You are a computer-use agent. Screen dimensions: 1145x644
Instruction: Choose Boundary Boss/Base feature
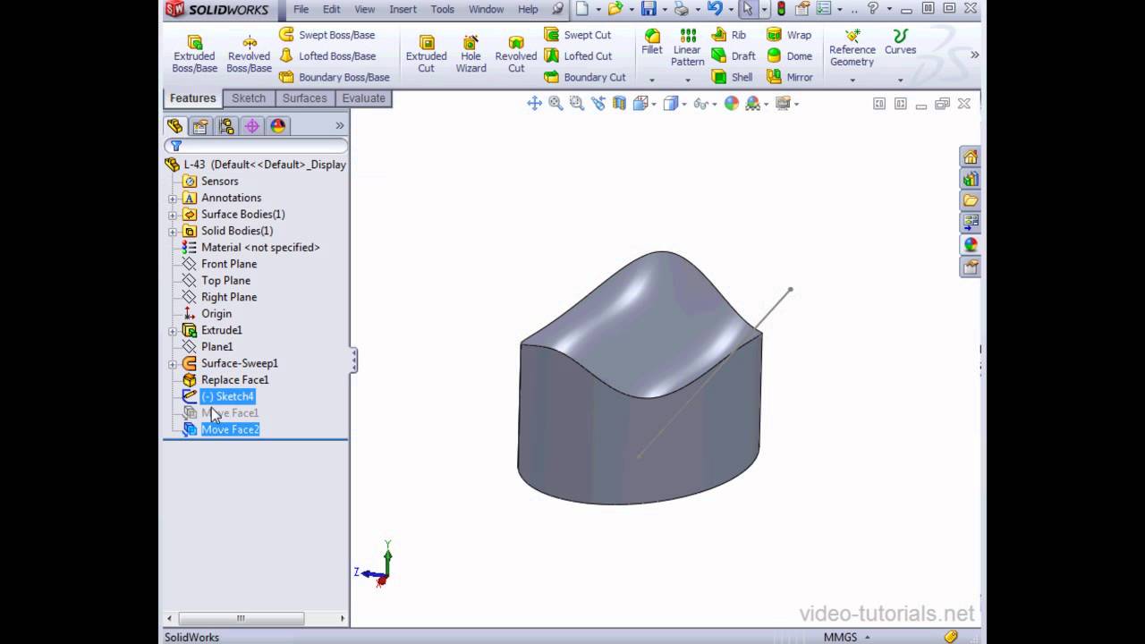click(x=334, y=77)
